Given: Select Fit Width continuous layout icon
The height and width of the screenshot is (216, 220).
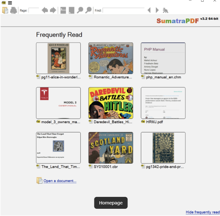Looking at the screenshot, I should click(x=63, y=10).
